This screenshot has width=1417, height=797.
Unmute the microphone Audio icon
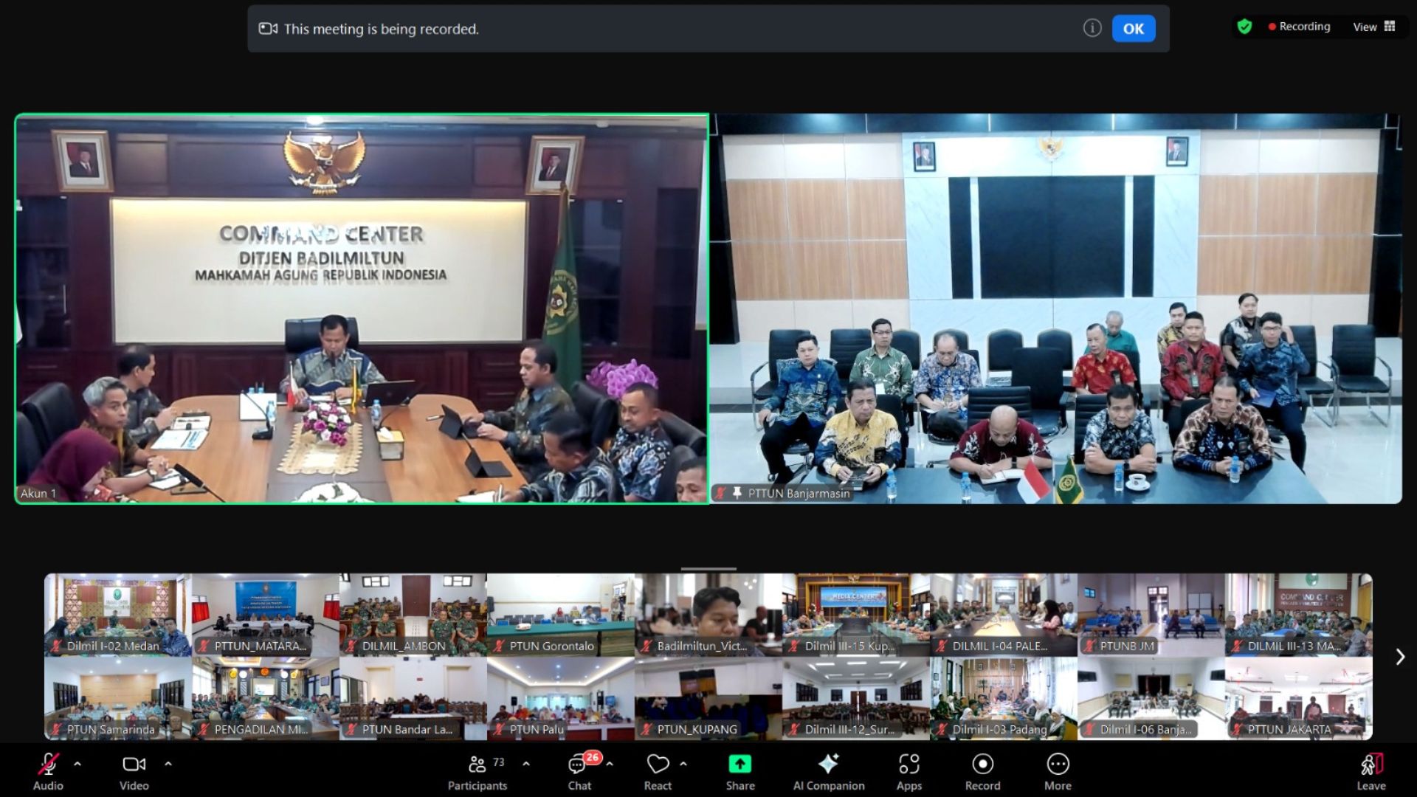click(x=48, y=765)
